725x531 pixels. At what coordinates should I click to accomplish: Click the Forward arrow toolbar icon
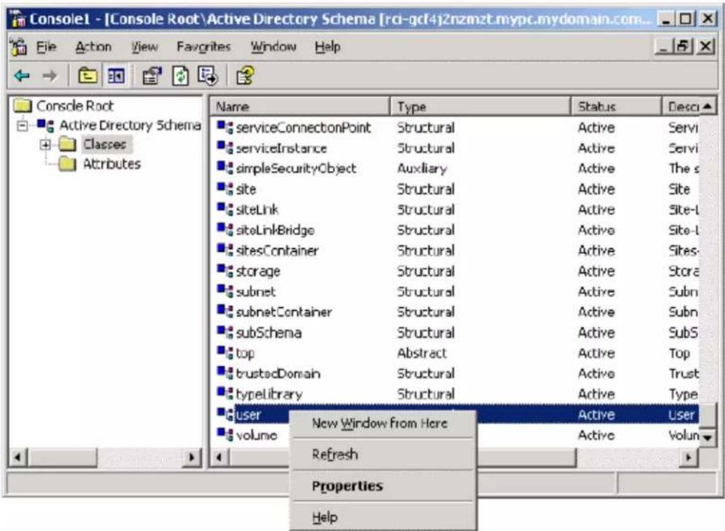(x=50, y=75)
